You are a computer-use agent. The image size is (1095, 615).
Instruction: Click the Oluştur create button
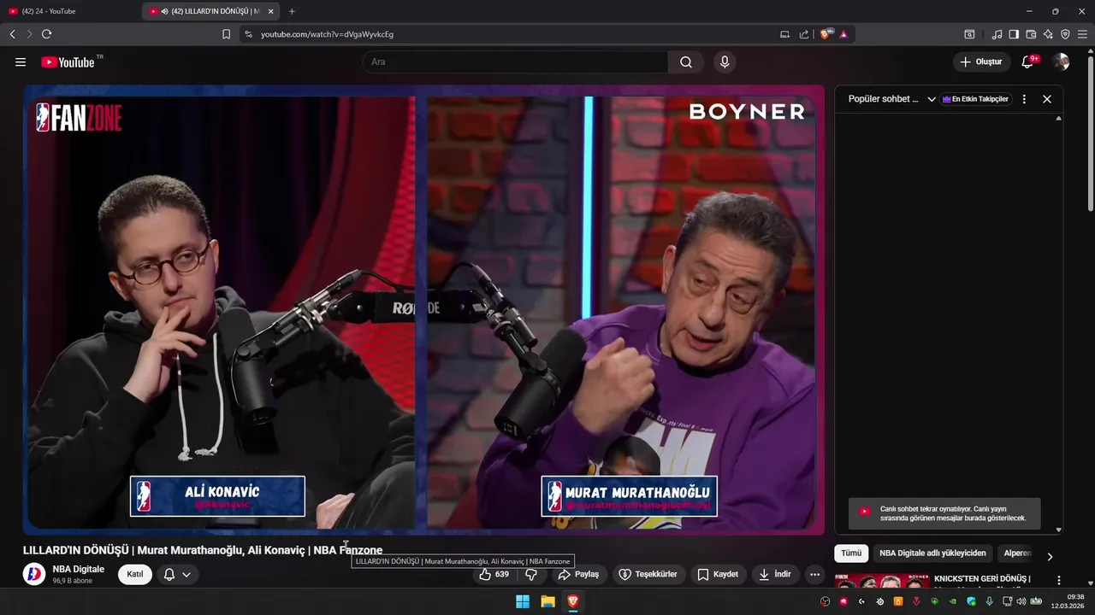click(981, 61)
